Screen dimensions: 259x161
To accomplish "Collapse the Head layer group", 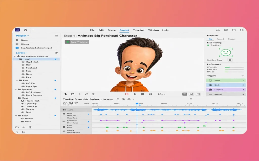I will pos(17,59).
